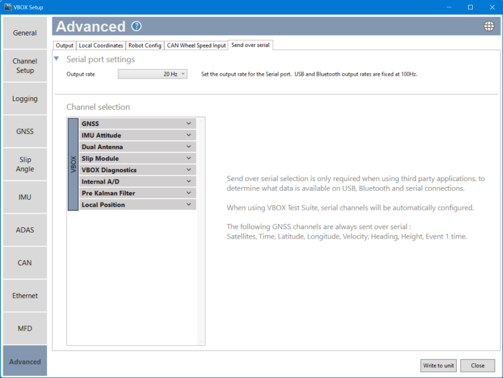The width and height of the screenshot is (503, 378).
Task: Close the VBOX Setup window
Action: pyautogui.click(x=492, y=7)
